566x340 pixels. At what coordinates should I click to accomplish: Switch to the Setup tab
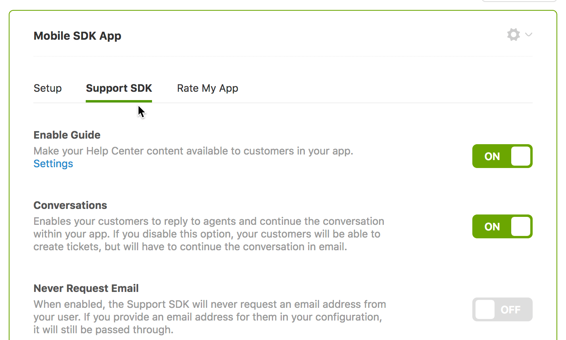coord(47,88)
